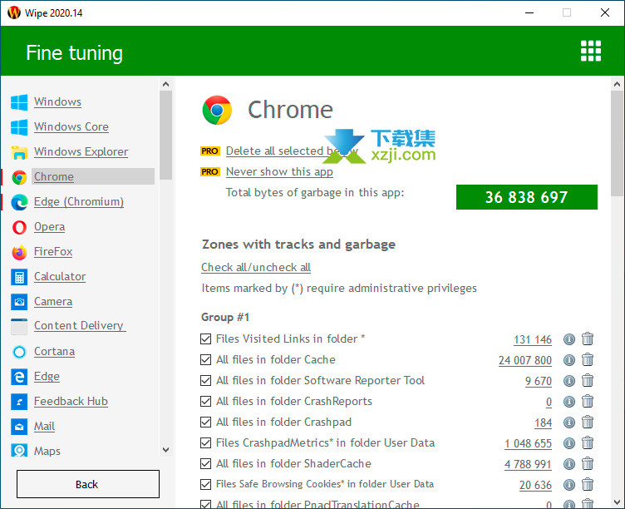Click the Back button
The image size is (625, 509).
88,484
